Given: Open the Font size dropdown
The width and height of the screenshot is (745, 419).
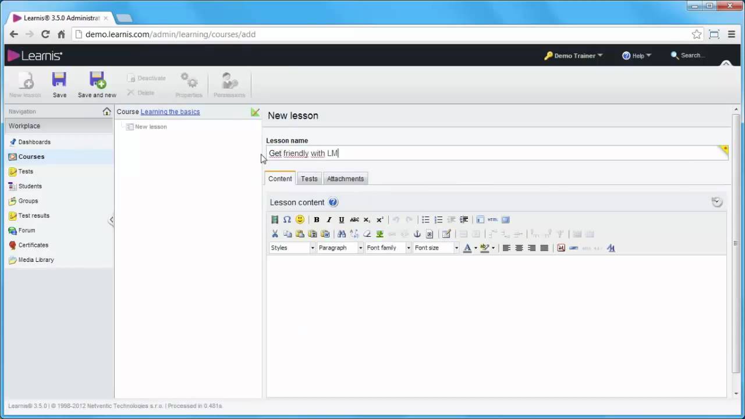Looking at the screenshot, I should point(436,248).
